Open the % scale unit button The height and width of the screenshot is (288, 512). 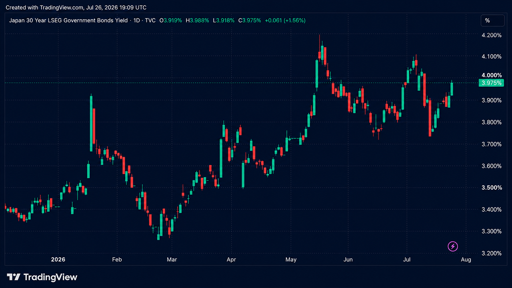[492, 20]
